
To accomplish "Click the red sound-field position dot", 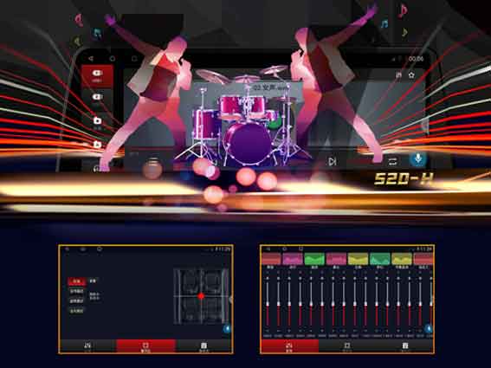I will pyautogui.click(x=201, y=295).
